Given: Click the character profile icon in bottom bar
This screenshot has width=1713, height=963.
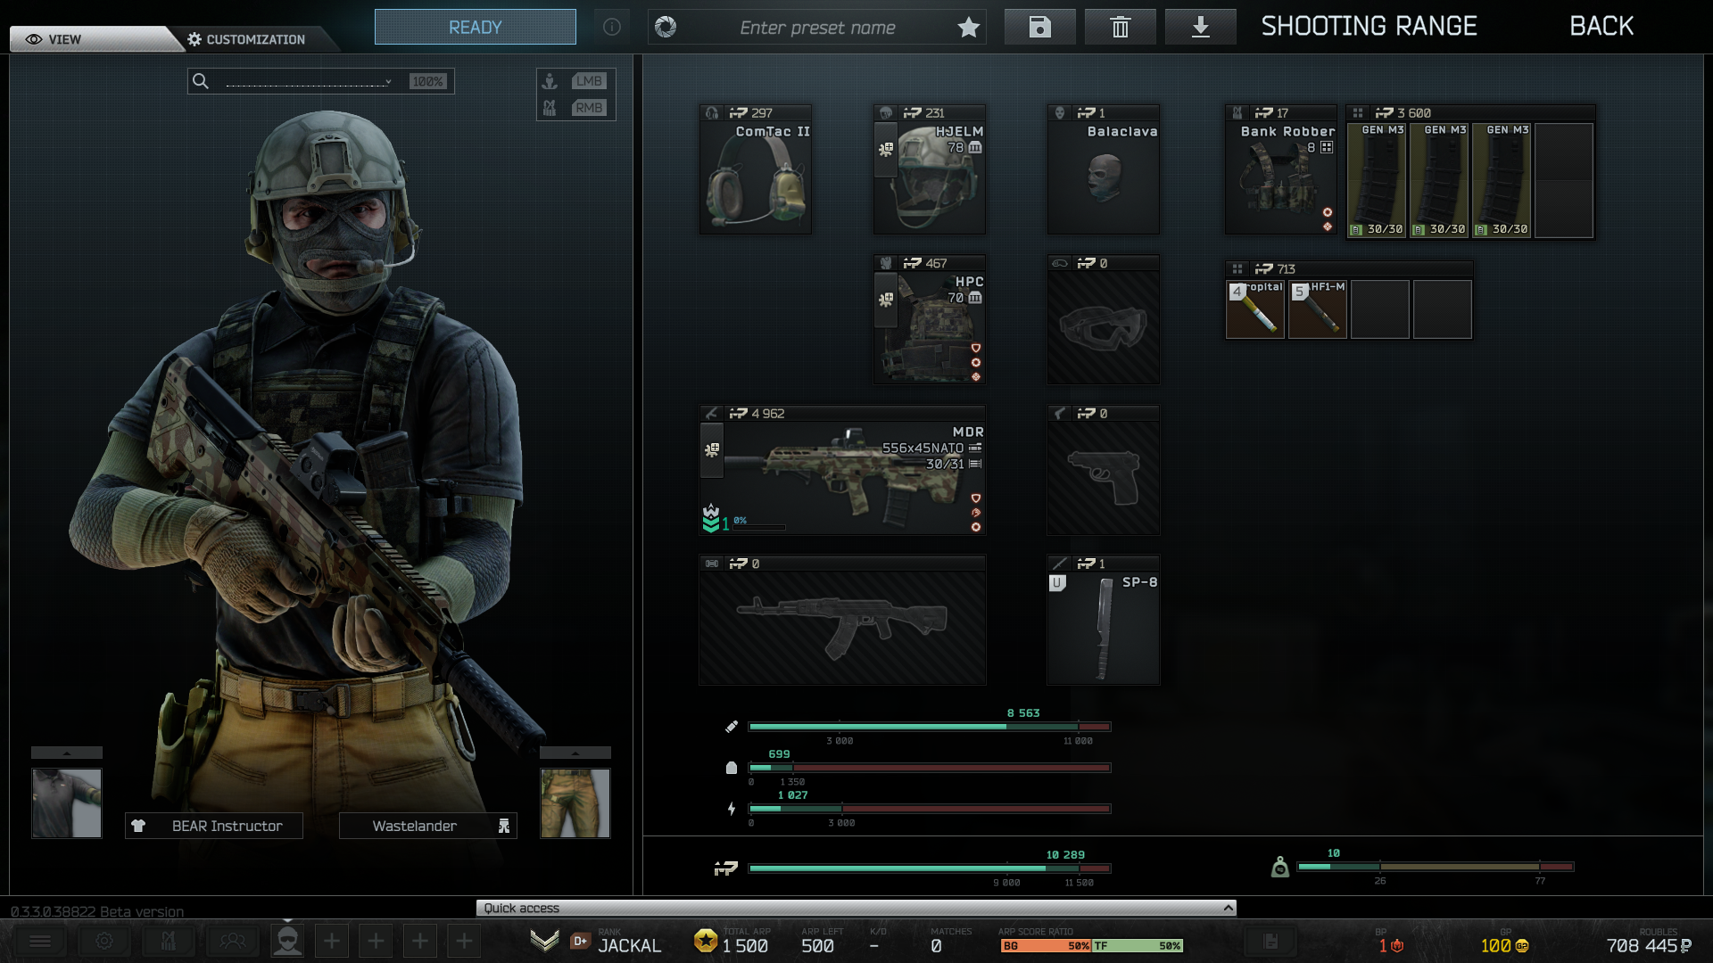Looking at the screenshot, I should [287, 941].
